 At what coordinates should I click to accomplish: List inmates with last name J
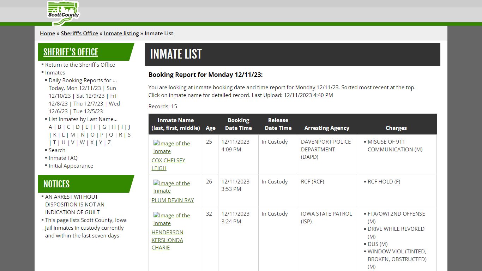(129, 127)
